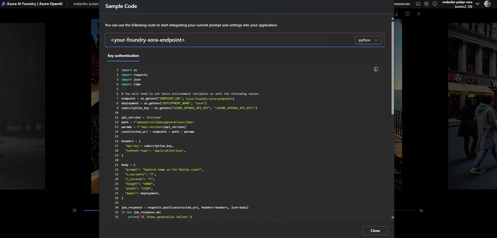Click the Azure AI Foundry logo
Image resolution: width=497 pixels, height=238 pixels.
tap(3, 4)
